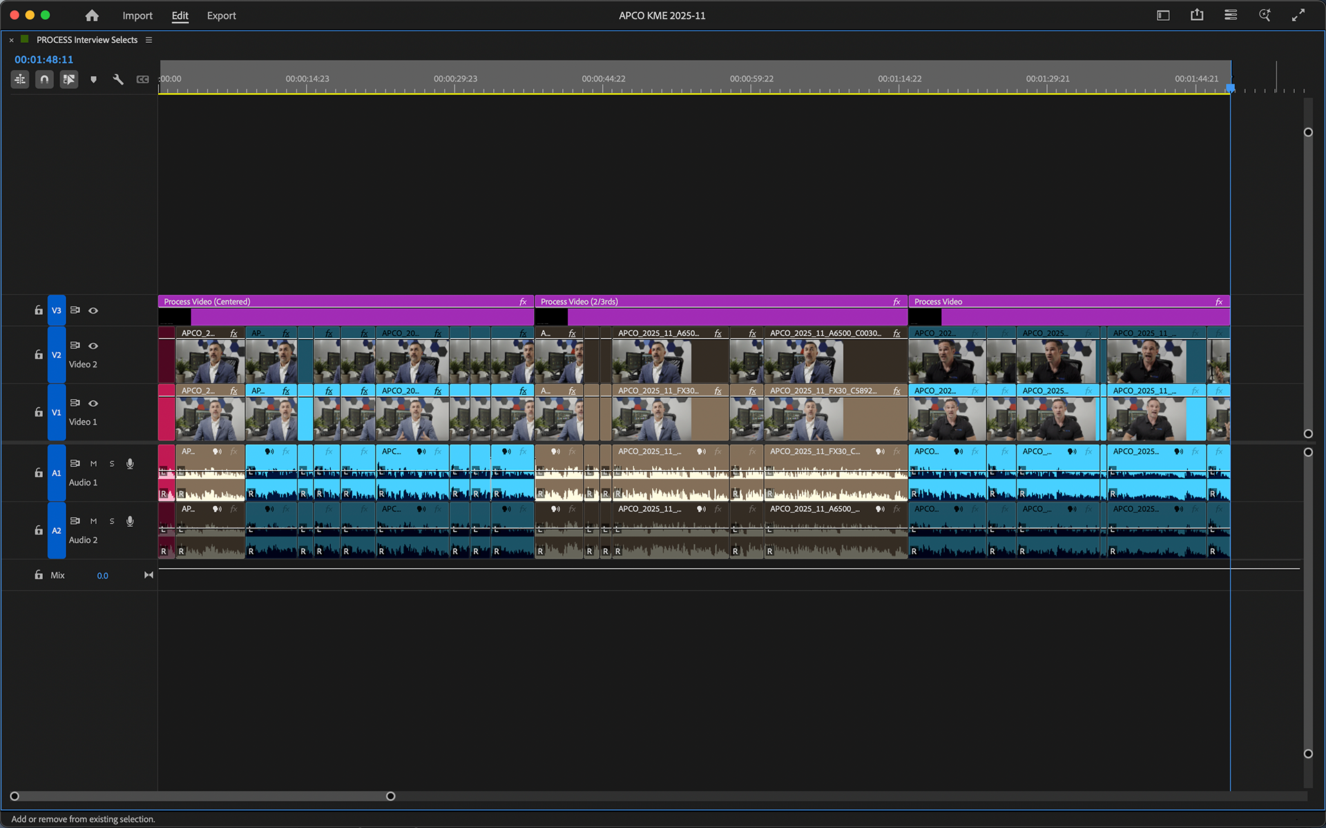Mute the Audio 1 track

pyautogui.click(x=93, y=463)
